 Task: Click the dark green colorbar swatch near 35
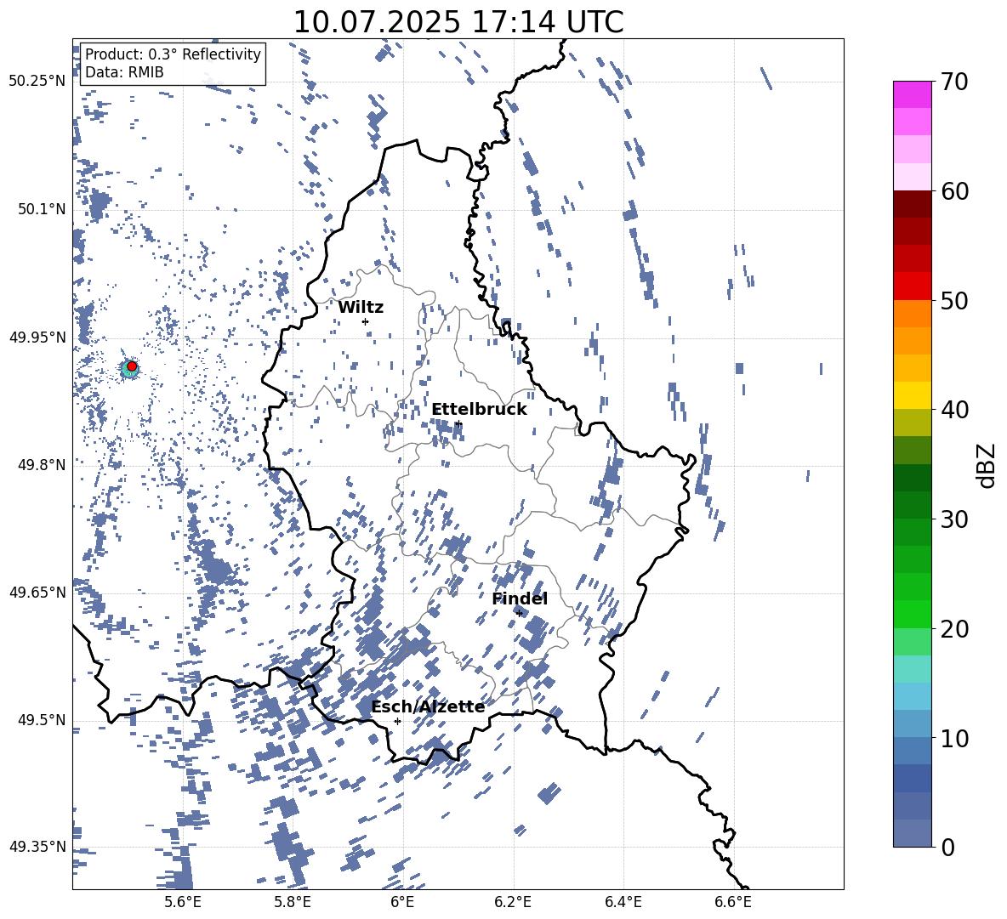click(x=913, y=478)
